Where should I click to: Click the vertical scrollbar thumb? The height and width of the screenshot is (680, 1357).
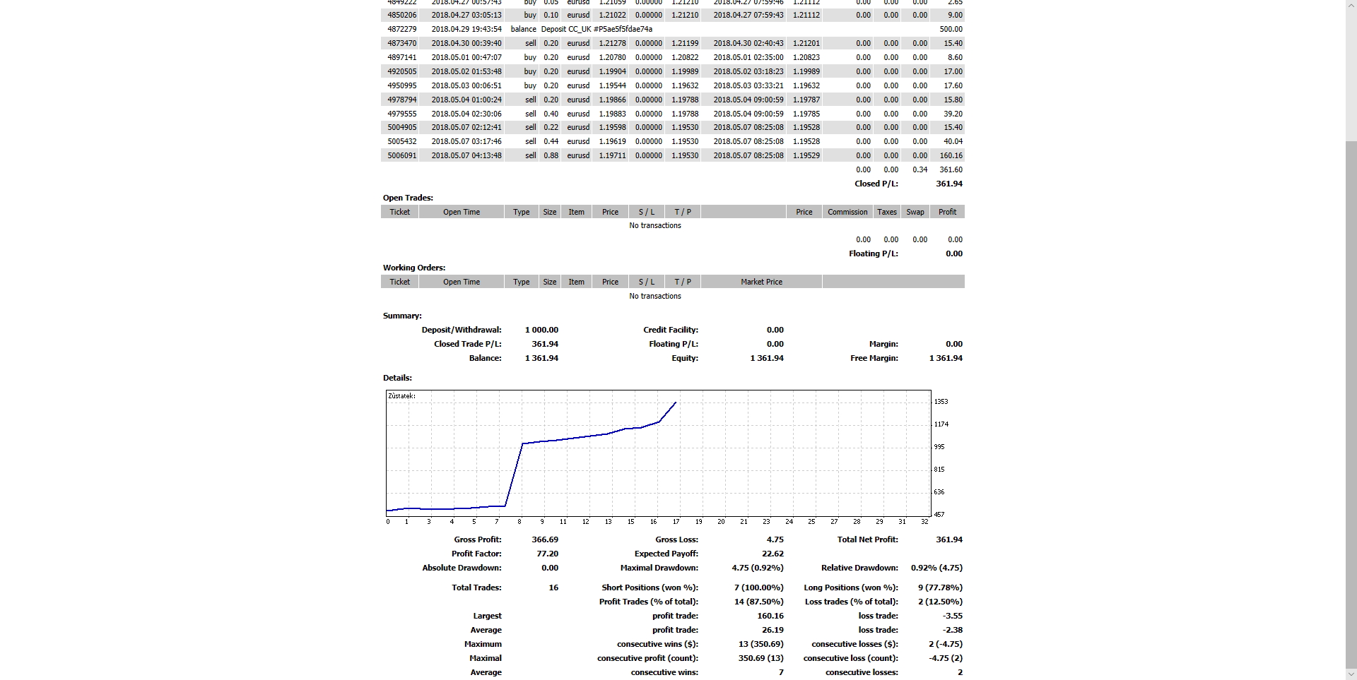(1351, 405)
